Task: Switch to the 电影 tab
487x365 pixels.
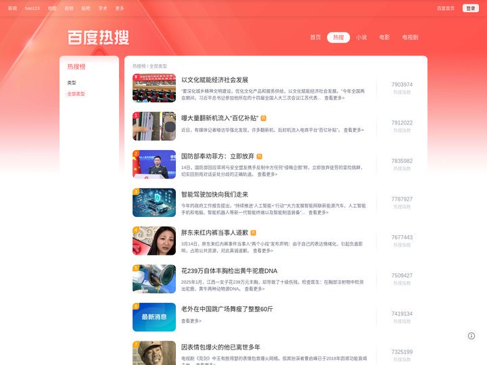Action: pyautogui.click(x=384, y=37)
